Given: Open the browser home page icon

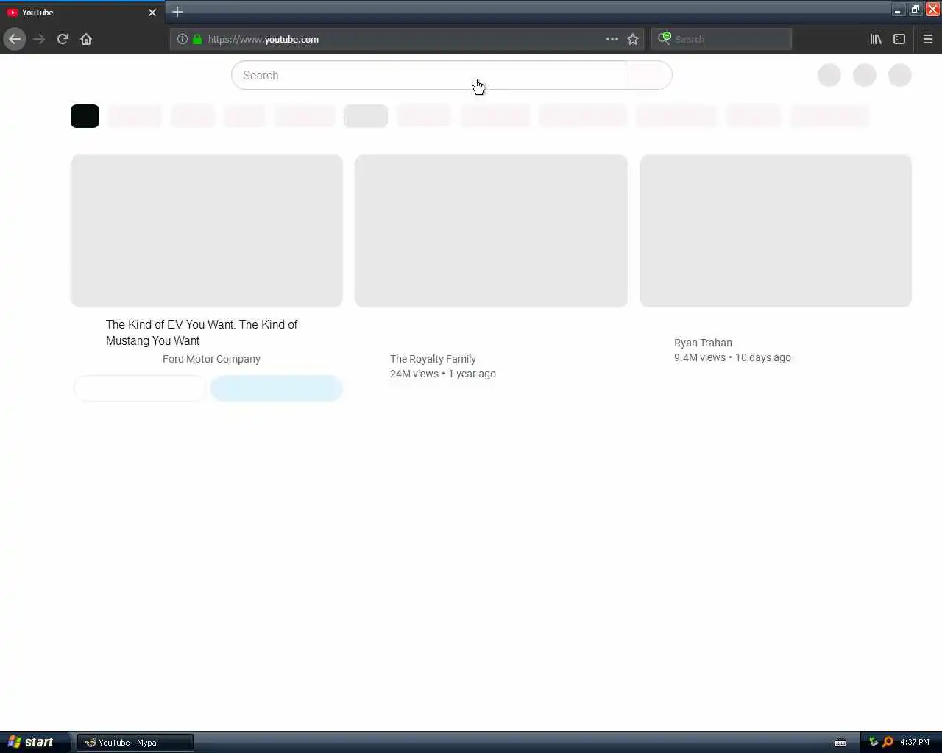Looking at the screenshot, I should pos(86,39).
